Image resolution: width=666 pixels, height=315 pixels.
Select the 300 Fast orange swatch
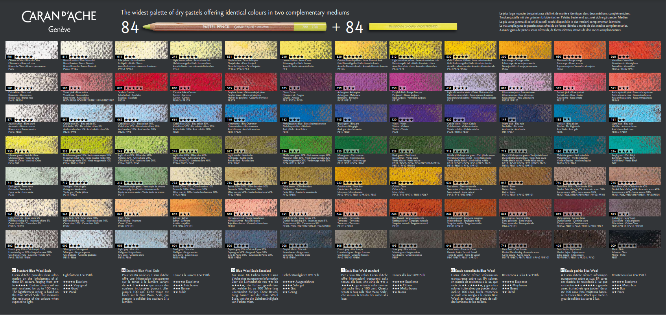pyautogui.click(x=525, y=50)
